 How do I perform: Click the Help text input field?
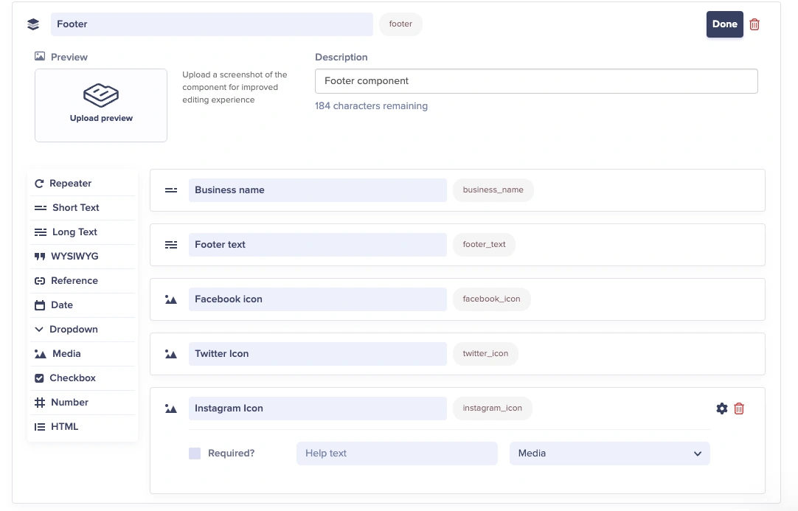click(397, 453)
